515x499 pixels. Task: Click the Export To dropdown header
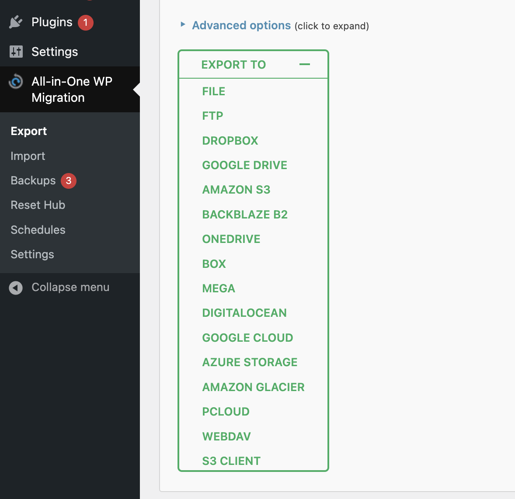[233, 65]
